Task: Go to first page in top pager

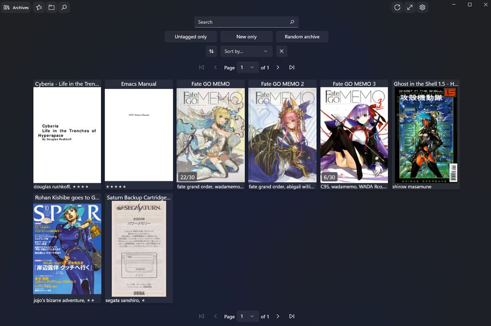Action: pos(202,67)
